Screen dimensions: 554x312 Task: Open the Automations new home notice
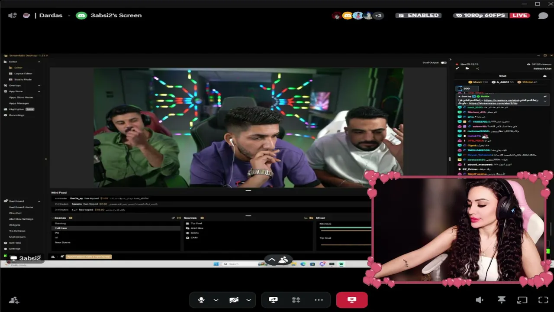89,257
